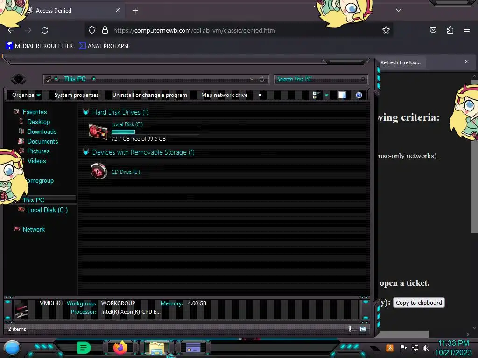Open Downloads in navigation pane
This screenshot has height=358, width=478.
[x=42, y=131]
